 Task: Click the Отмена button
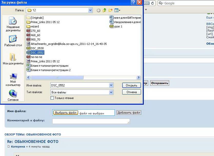(x=131, y=92)
